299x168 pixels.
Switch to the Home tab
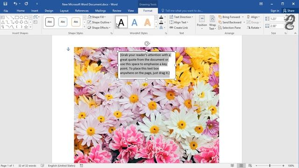click(21, 11)
